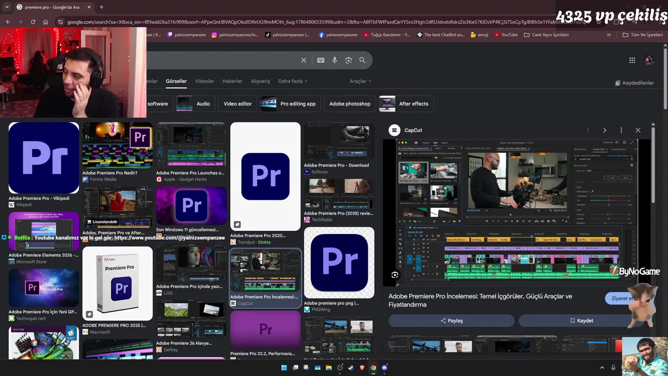
Task: Open the emoji bookmark
Action: (479, 35)
